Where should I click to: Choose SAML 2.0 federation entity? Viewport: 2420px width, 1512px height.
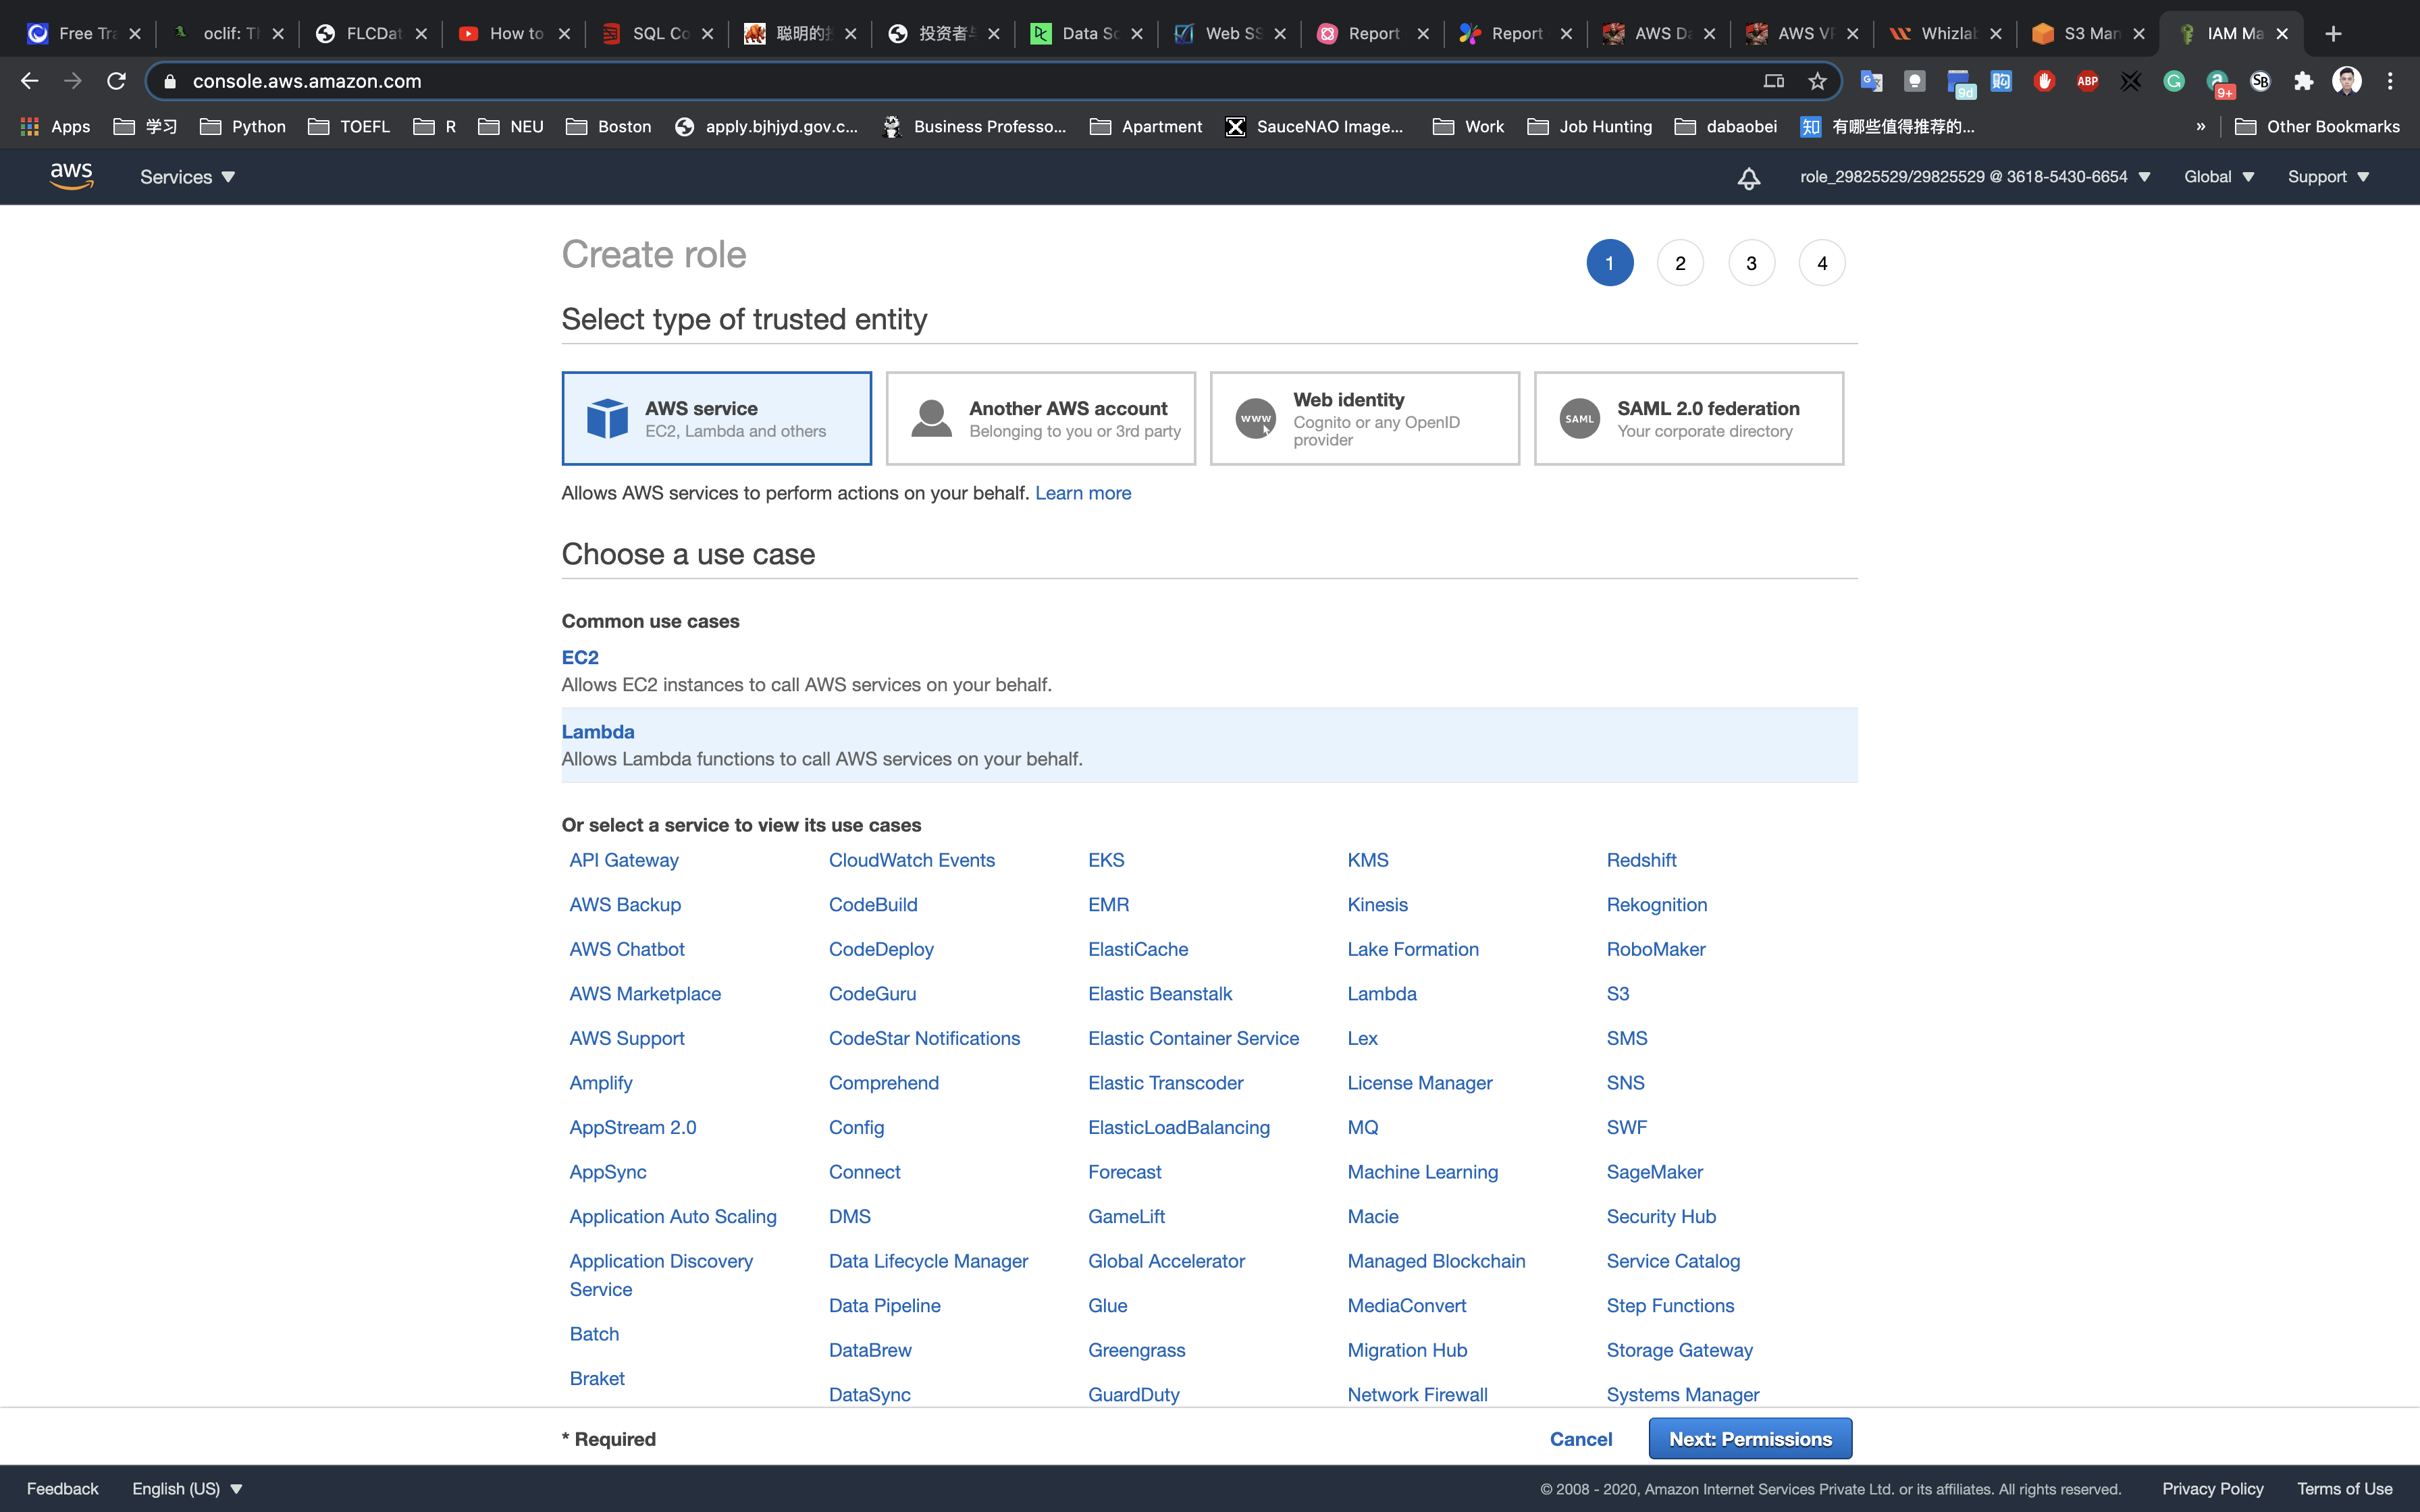pos(1688,418)
